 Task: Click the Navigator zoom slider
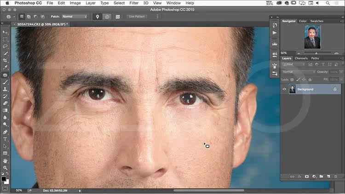pos(317,53)
